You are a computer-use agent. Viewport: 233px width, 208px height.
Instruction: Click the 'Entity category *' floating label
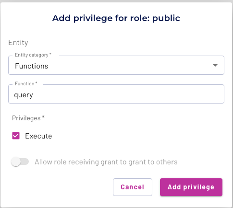point(33,55)
